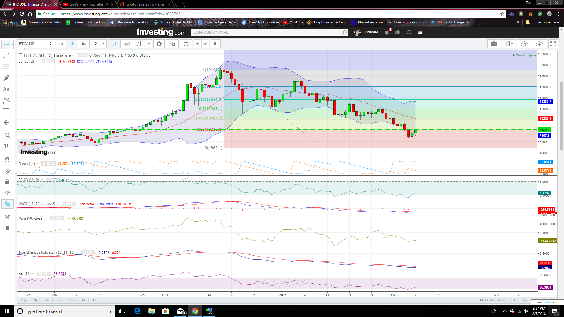Select the candlestick chart style button
The image size is (564, 317).
[114, 44]
